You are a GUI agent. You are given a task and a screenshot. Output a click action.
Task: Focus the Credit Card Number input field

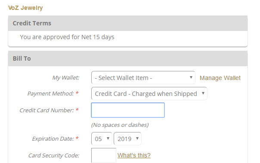coord(128,110)
